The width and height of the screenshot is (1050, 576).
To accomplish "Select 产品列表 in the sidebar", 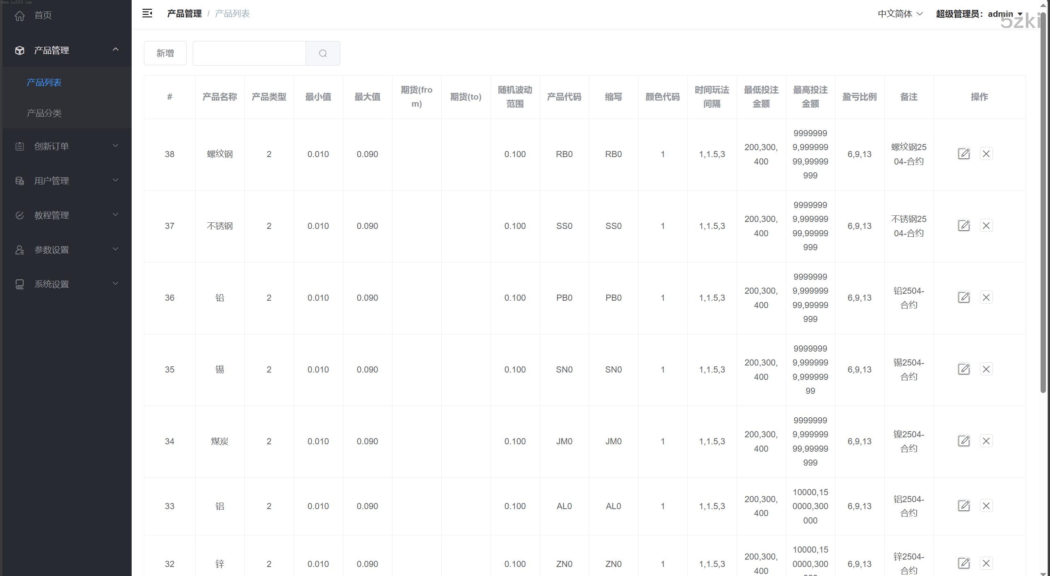I will pyautogui.click(x=44, y=82).
